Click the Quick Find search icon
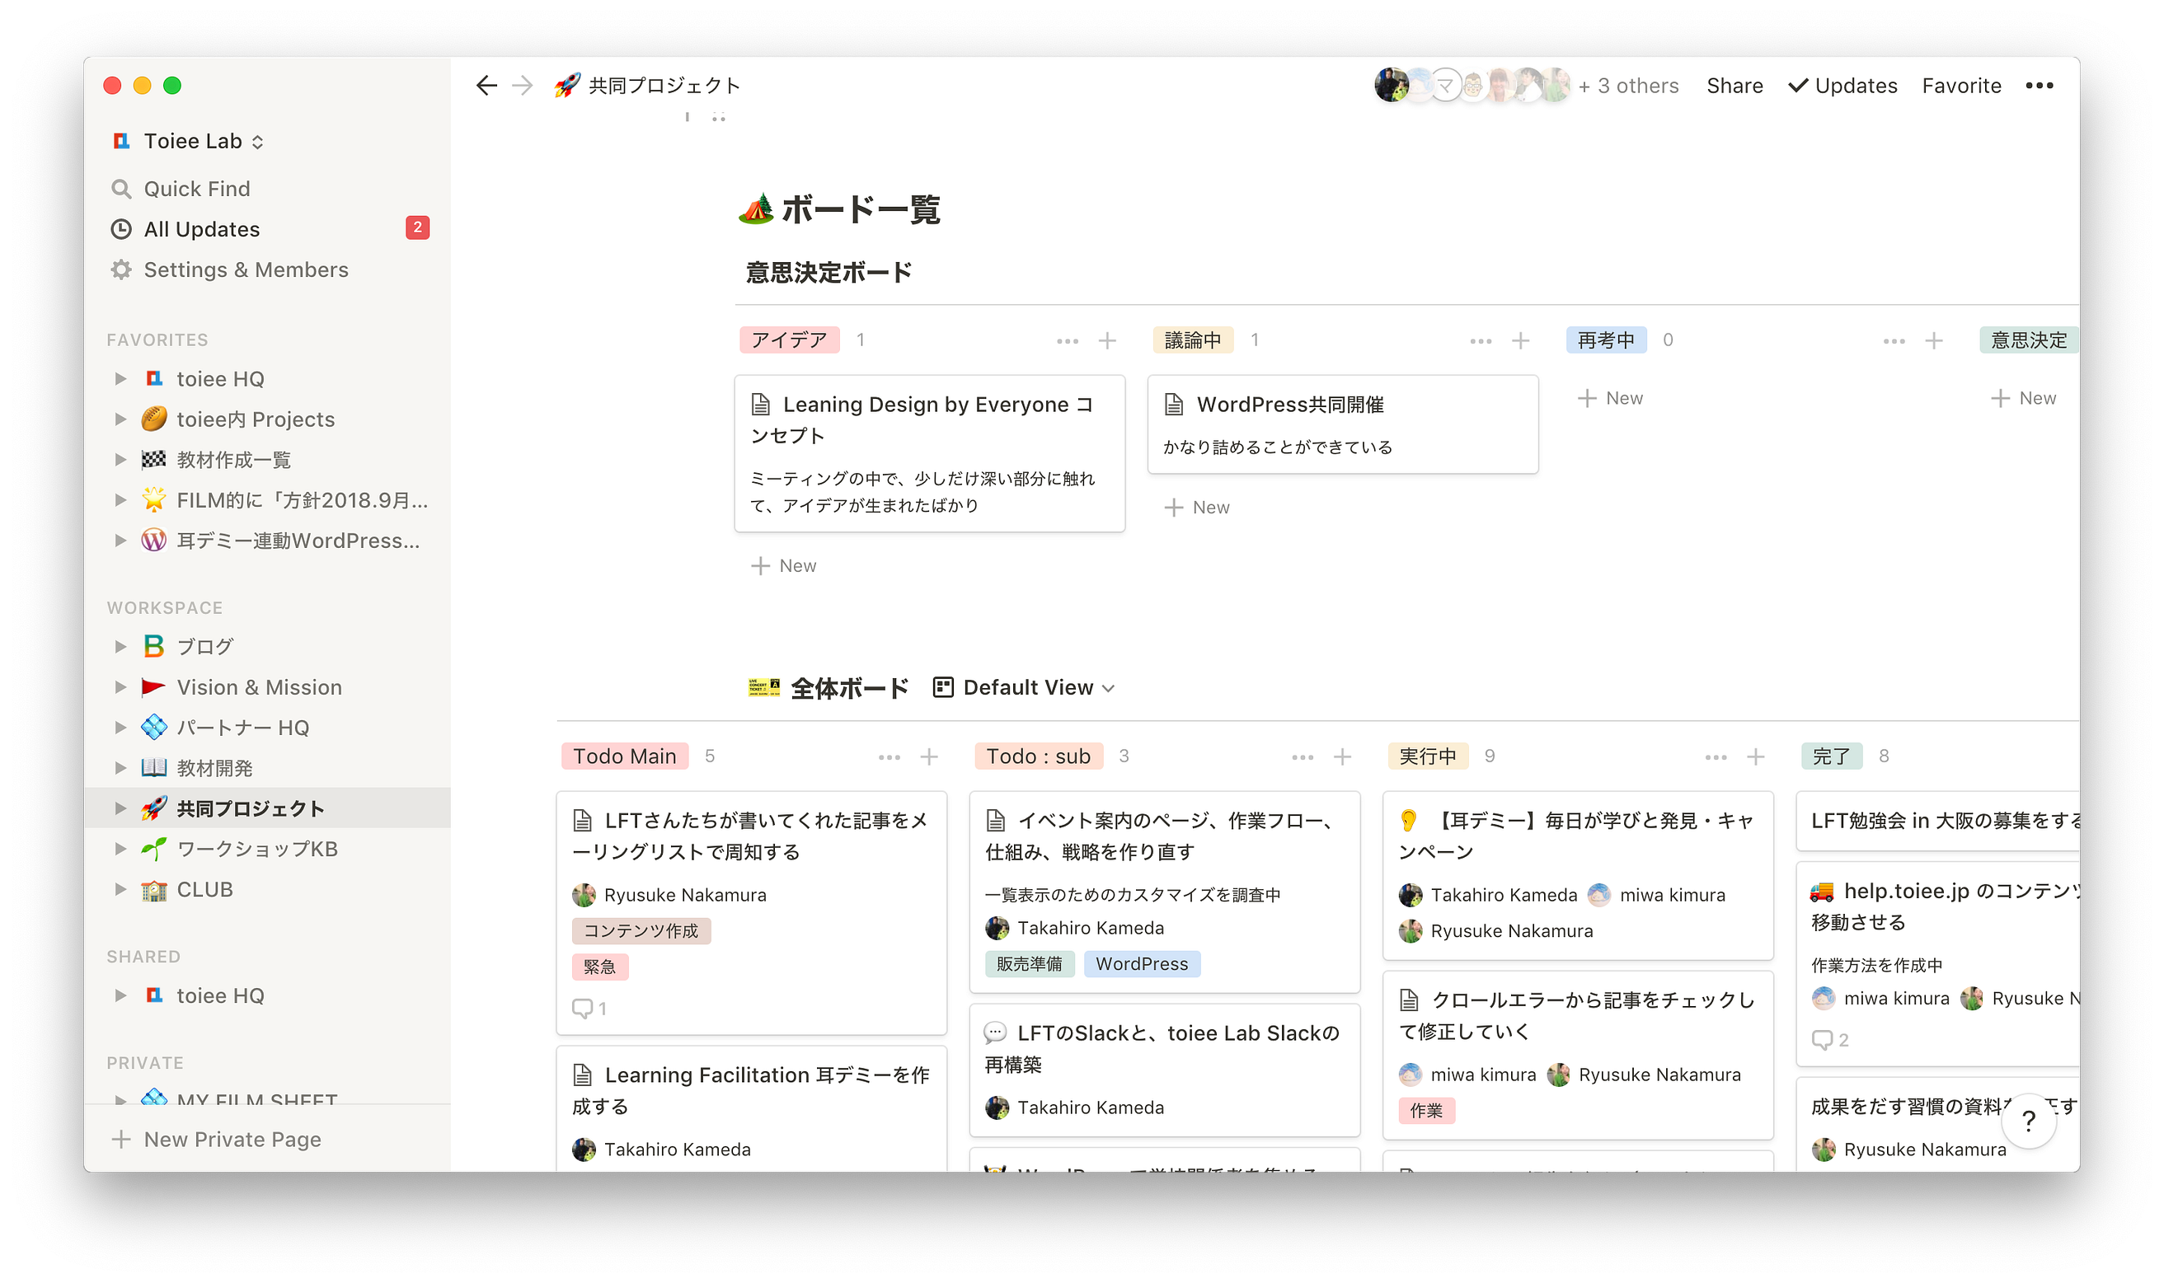 click(x=121, y=189)
